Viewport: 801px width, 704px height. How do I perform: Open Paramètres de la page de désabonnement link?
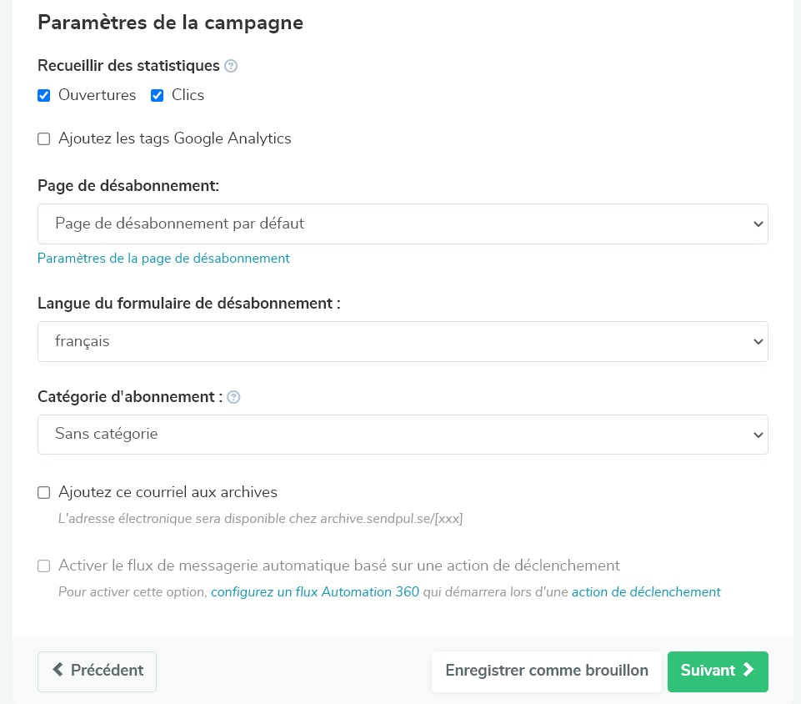click(163, 259)
